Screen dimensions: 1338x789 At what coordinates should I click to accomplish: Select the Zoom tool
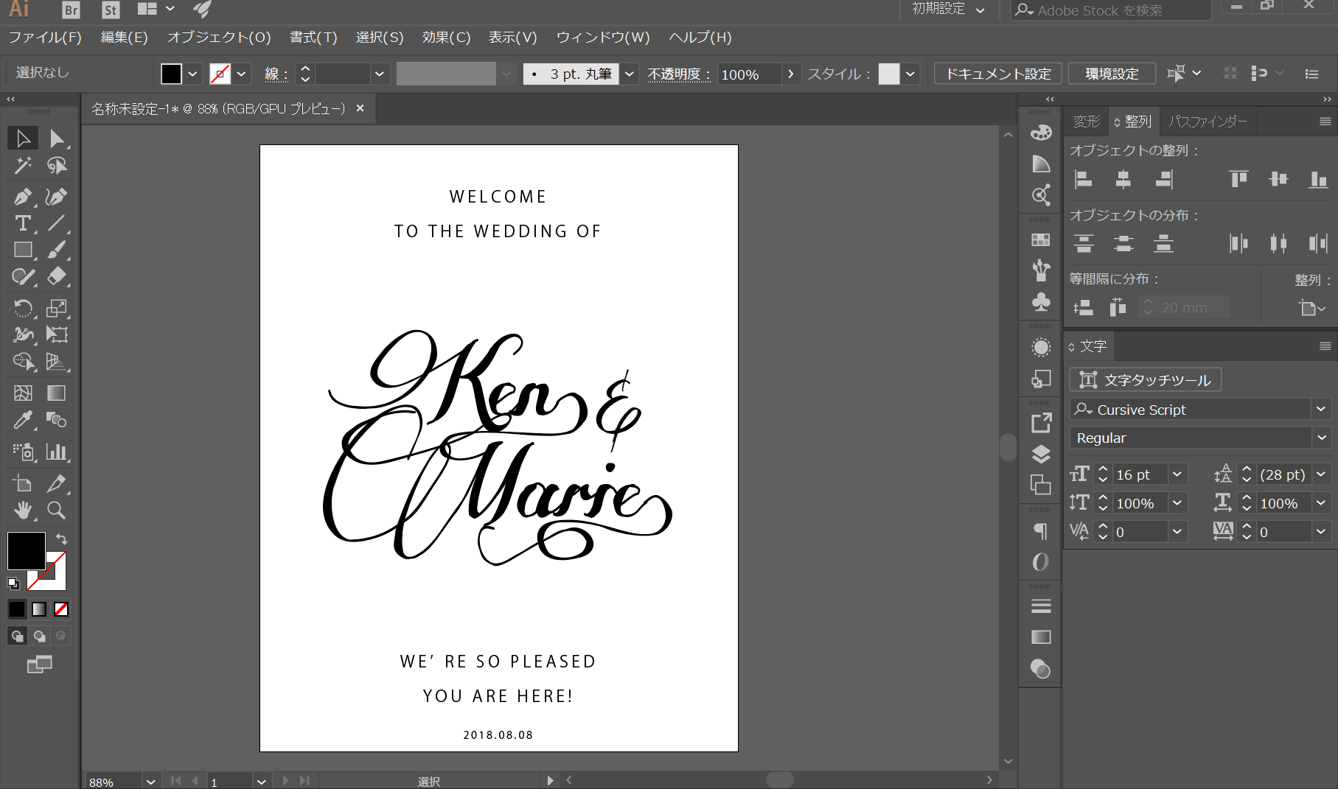[57, 510]
